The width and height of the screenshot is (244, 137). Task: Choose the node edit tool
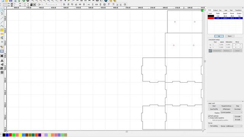[x=2, y=14]
